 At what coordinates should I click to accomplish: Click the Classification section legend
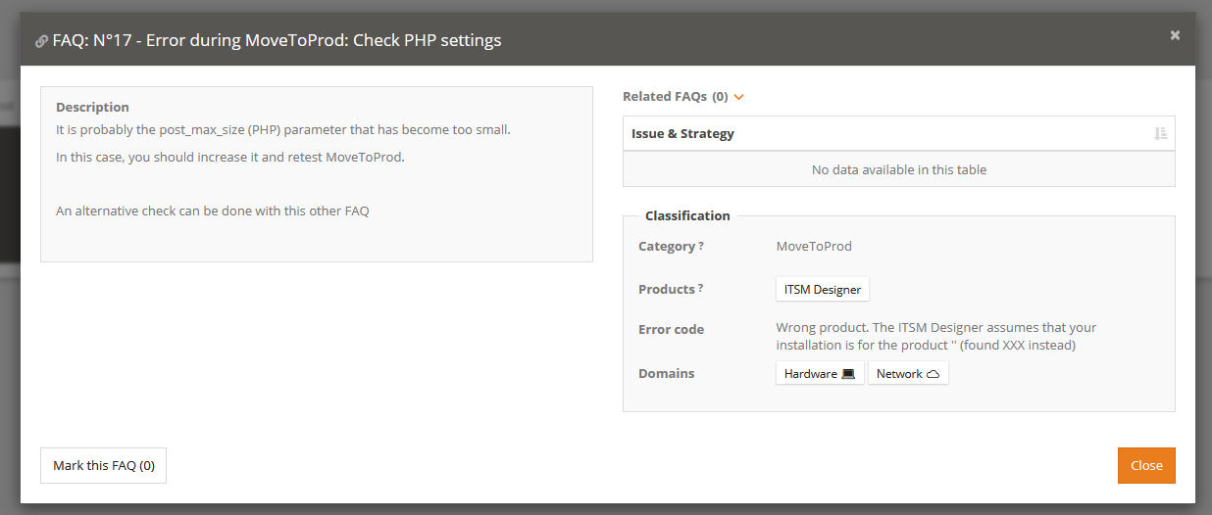(x=686, y=215)
